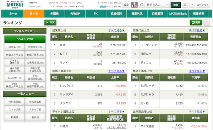Expand すべて見る for 株価上昇率上位 panel
This screenshot has width=213, height=130.
pyautogui.click(x=116, y=71)
